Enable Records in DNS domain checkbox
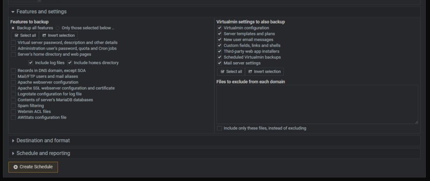The height and width of the screenshot is (181, 430). point(13,71)
